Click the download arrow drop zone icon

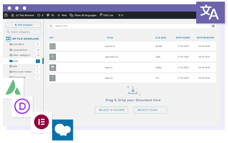133,91
